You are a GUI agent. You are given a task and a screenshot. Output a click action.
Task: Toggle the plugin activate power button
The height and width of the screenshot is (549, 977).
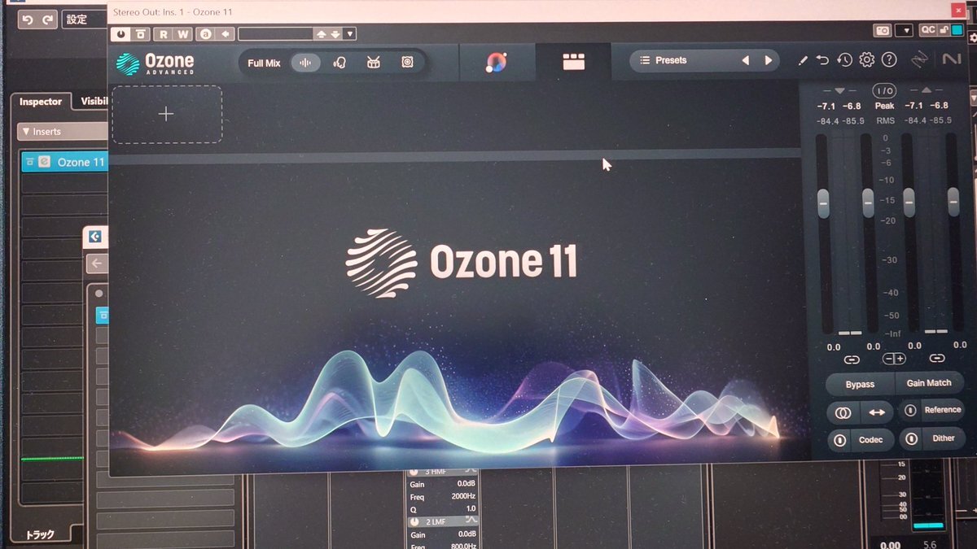(x=121, y=34)
